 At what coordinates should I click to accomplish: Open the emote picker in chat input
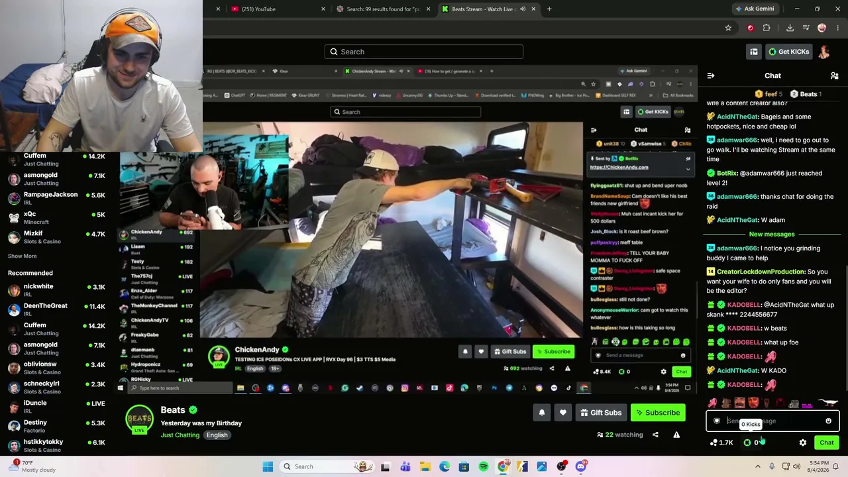pyautogui.click(x=828, y=421)
